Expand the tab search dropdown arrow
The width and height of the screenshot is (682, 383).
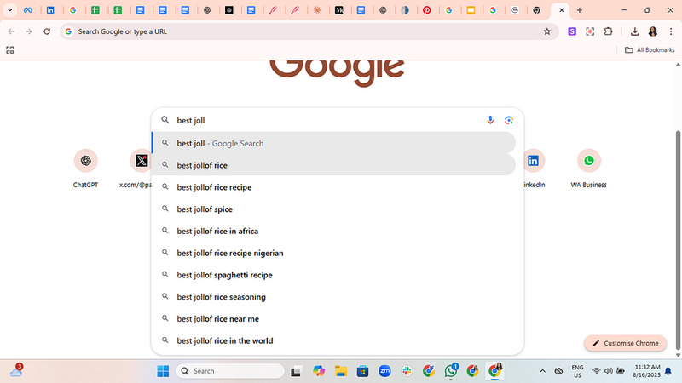point(9,10)
